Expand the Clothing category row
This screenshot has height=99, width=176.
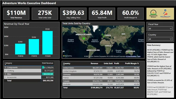tap(5, 71)
